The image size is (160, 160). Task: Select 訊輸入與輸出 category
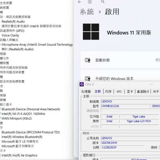[9, 40]
